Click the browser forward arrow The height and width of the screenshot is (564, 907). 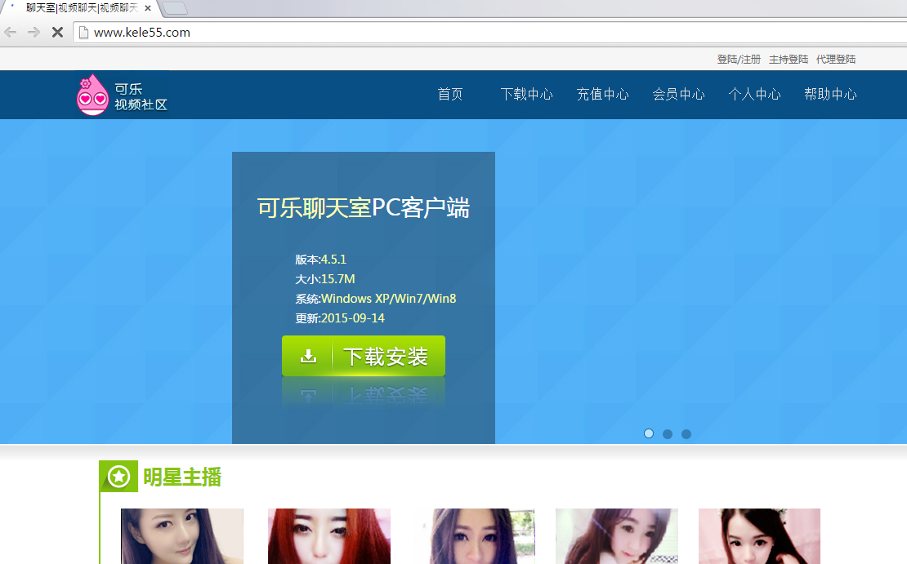click(34, 33)
